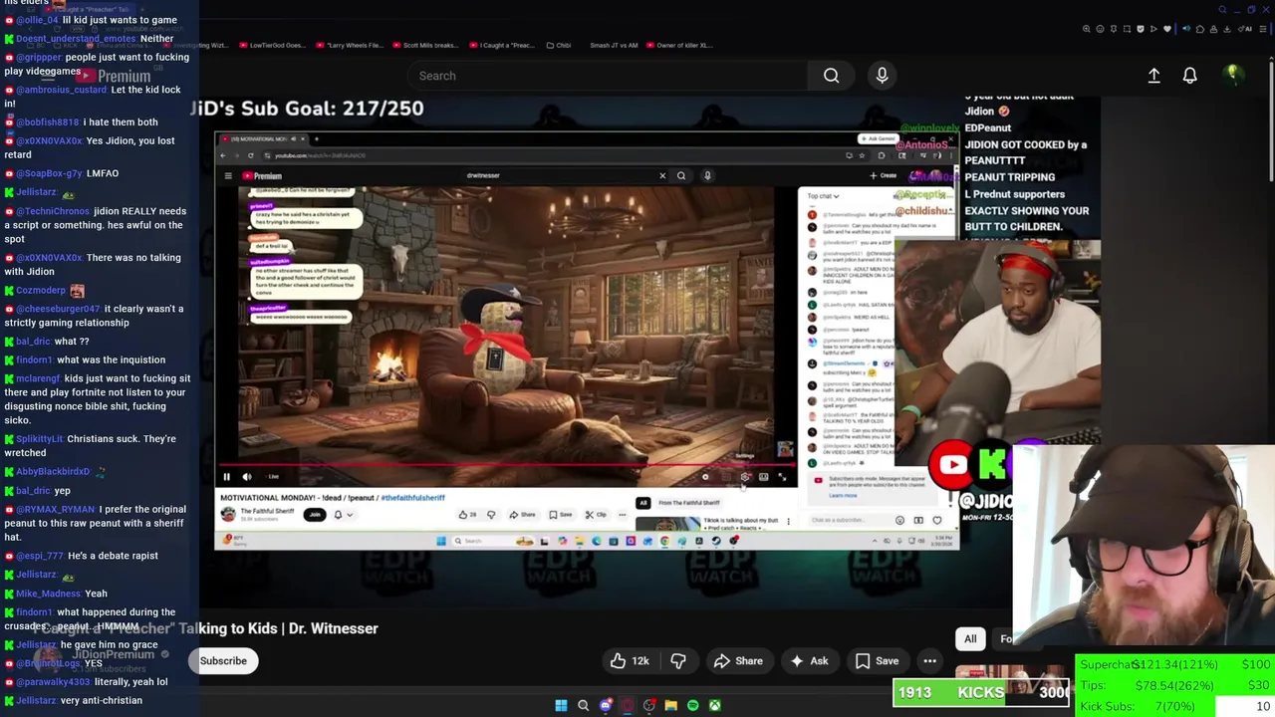
Task: Open the Chibi bookmarks folder
Action: pyautogui.click(x=559, y=45)
